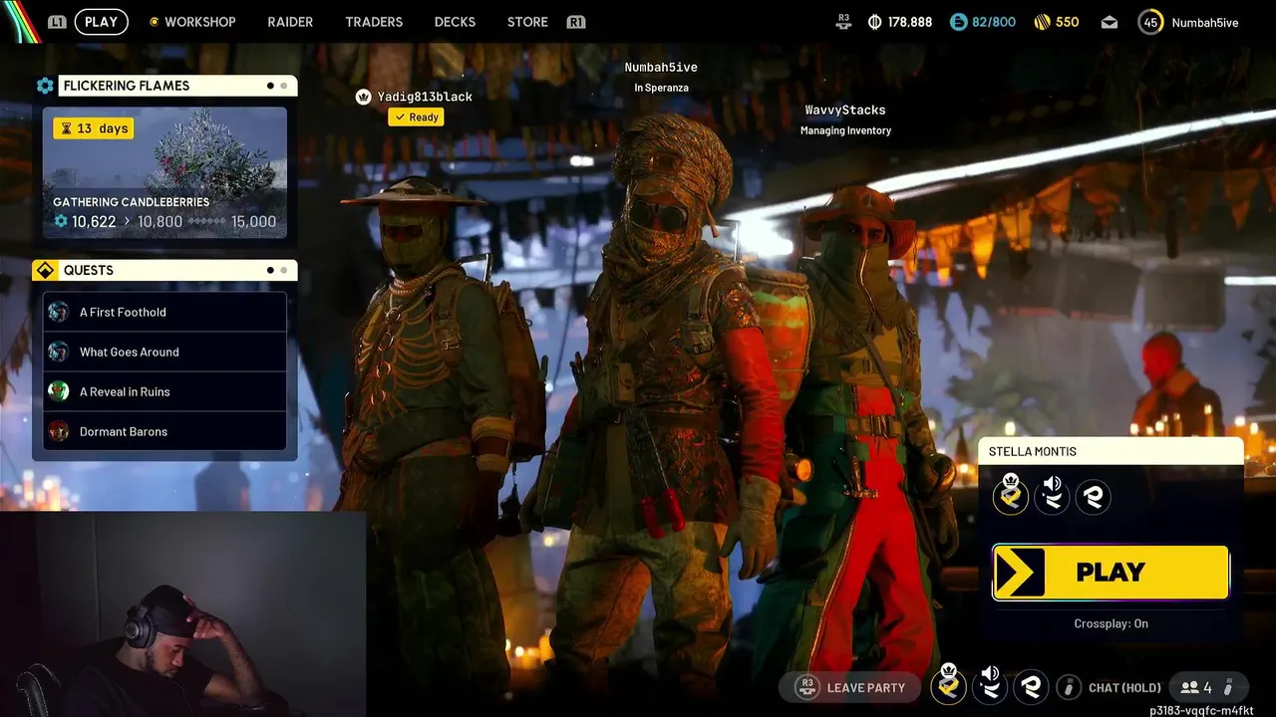Viewport: 1276px width, 717px height.
Task: Click party leader icon in bottom bar
Action: coord(949,685)
